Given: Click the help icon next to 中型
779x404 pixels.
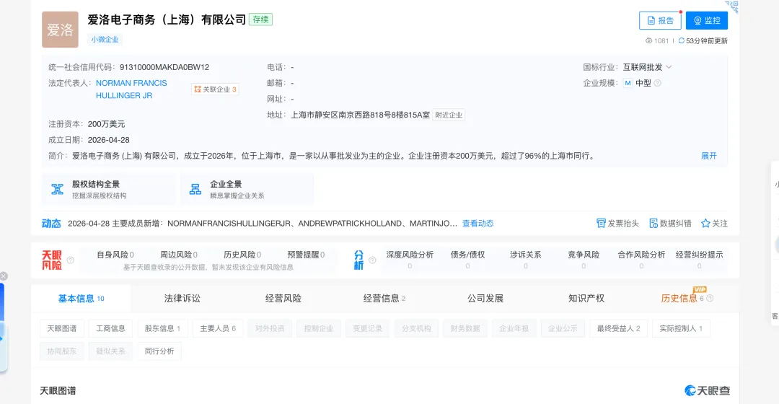Looking at the screenshot, I should coord(657,83).
